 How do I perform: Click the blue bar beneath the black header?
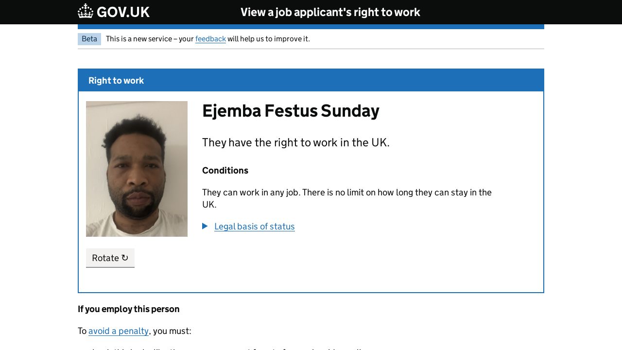pos(311,27)
